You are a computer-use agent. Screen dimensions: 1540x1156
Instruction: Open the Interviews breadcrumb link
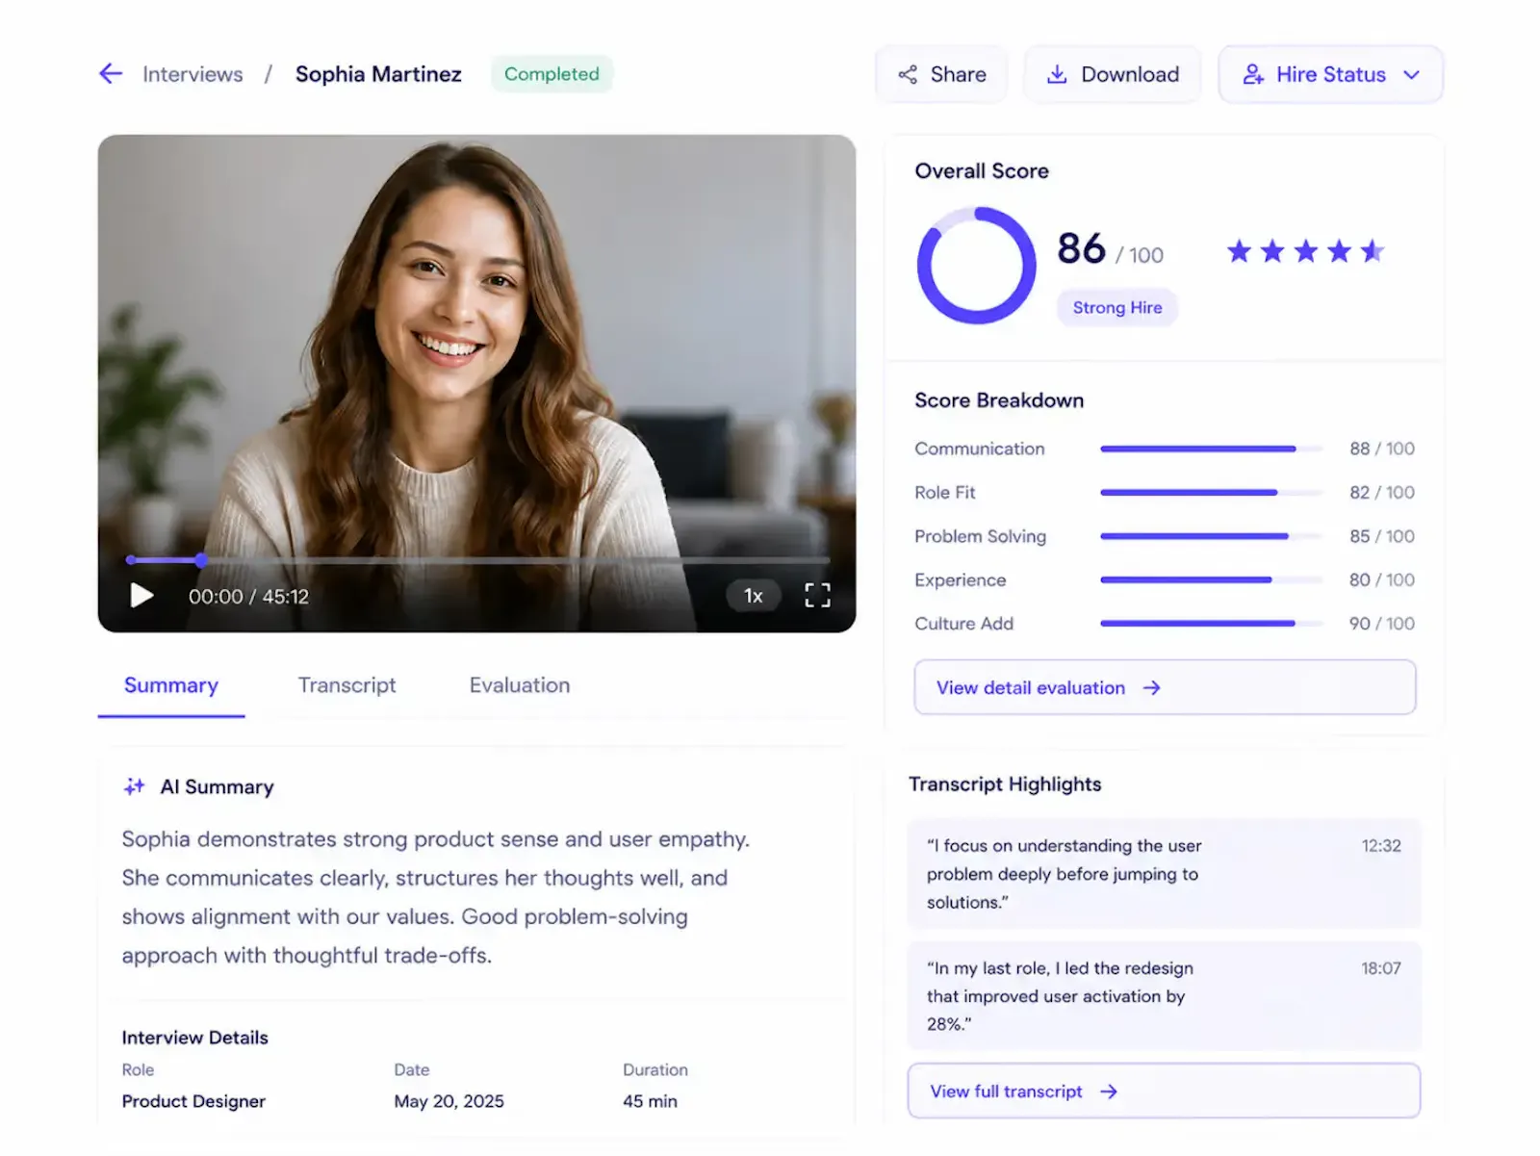pyautogui.click(x=192, y=74)
